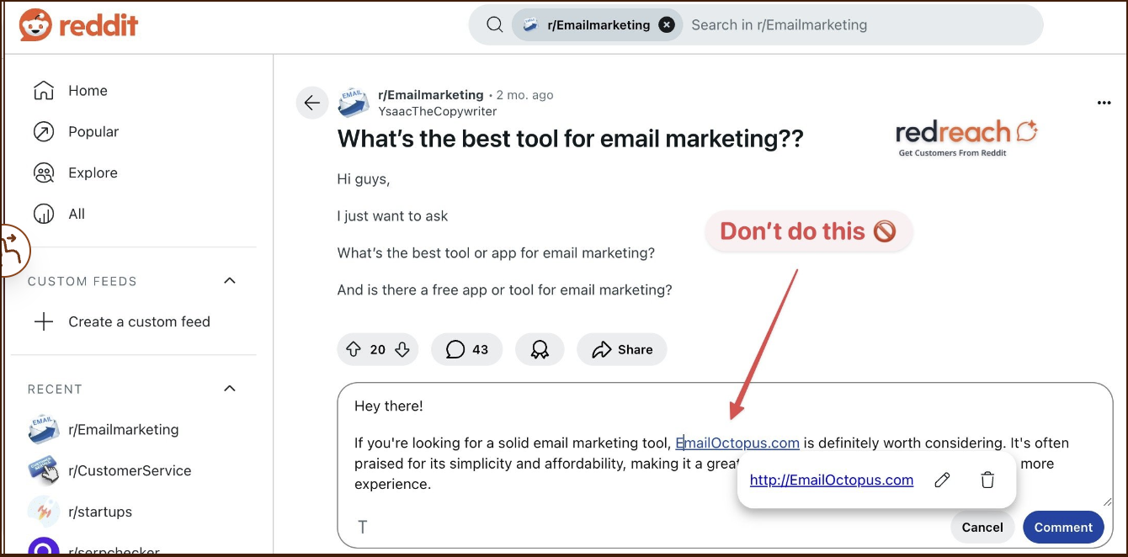This screenshot has height=557, width=1128.
Task: Upvote the email marketing post
Action: [x=354, y=349]
